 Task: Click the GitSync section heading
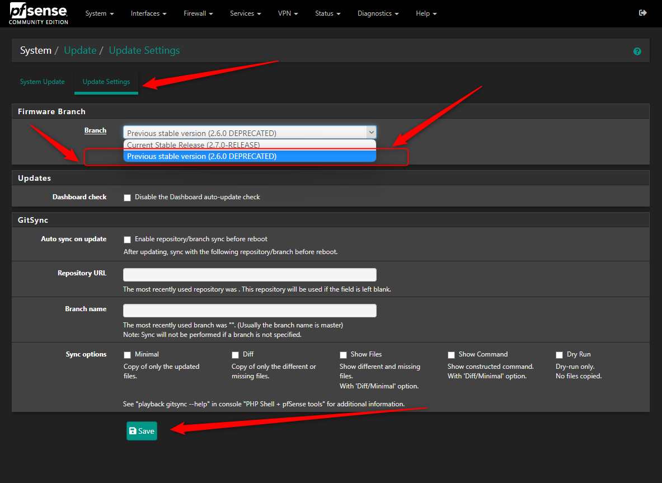tap(33, 220)
